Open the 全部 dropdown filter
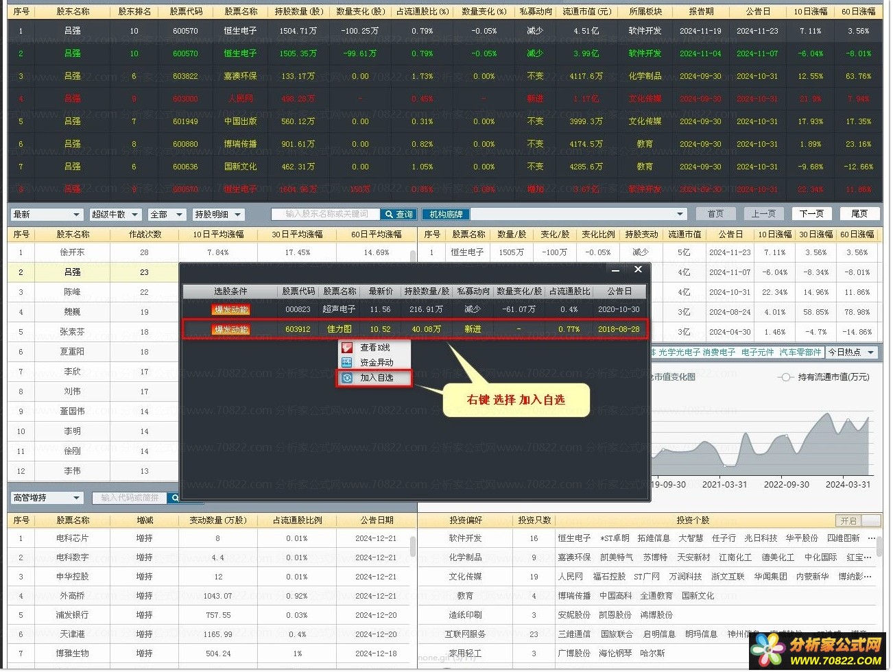The width and height of the screenshot is (893, 672). coord(167,215)
